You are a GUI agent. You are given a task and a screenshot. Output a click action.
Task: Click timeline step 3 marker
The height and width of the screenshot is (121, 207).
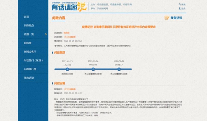119,69
